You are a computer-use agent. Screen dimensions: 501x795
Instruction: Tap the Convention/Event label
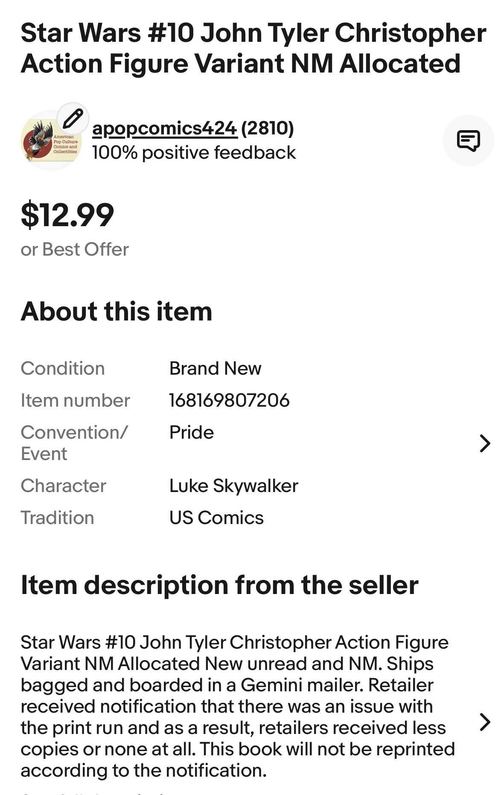pyautogui.click(x=74, y=443)
